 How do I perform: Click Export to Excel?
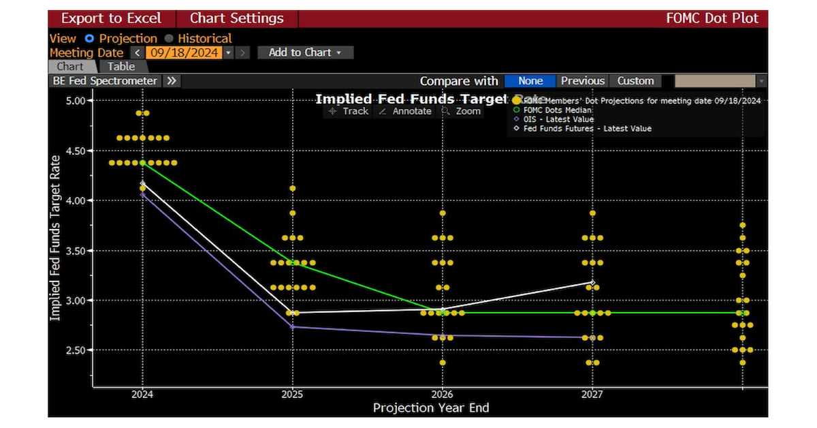[x=112, y=18]
